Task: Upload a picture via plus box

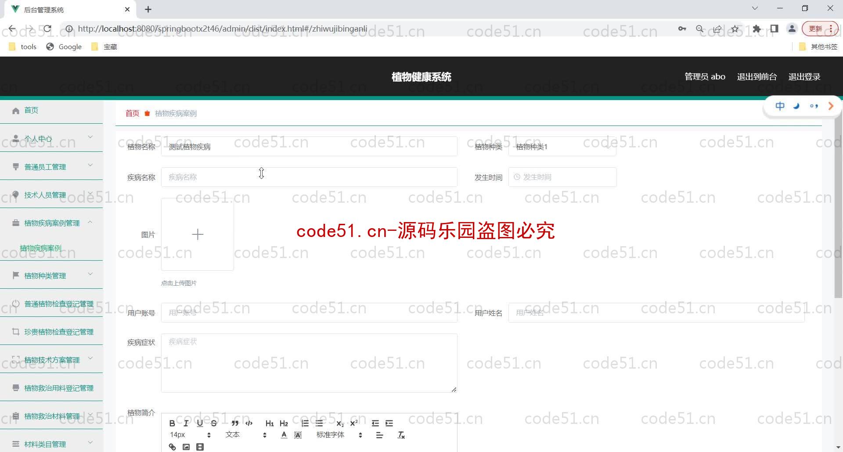Action: (198, 234)
